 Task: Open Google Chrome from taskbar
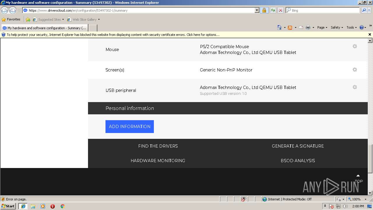coord(62,206)
